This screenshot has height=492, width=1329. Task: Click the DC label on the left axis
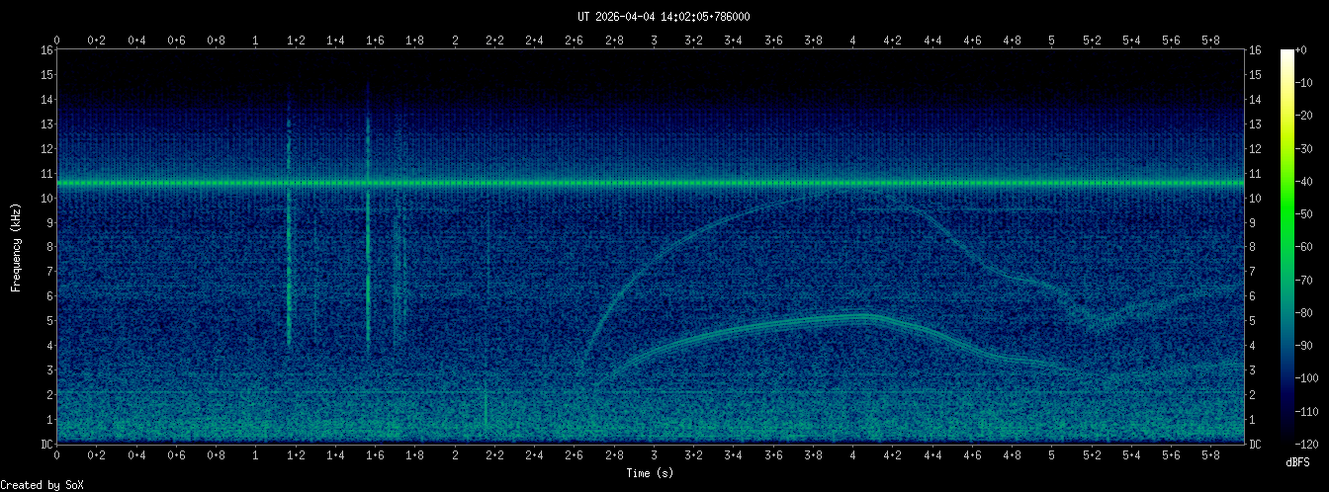coord(46,444)
